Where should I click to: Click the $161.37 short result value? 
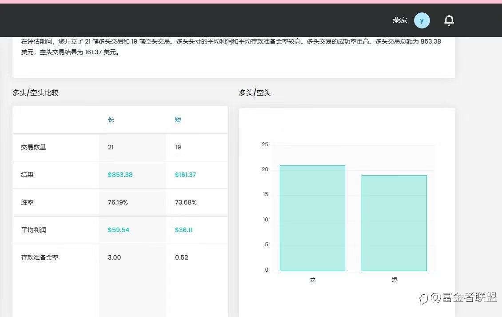pos(185,175)
